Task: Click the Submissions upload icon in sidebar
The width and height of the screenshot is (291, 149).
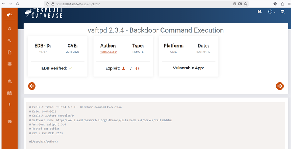Action: [9, 105]
